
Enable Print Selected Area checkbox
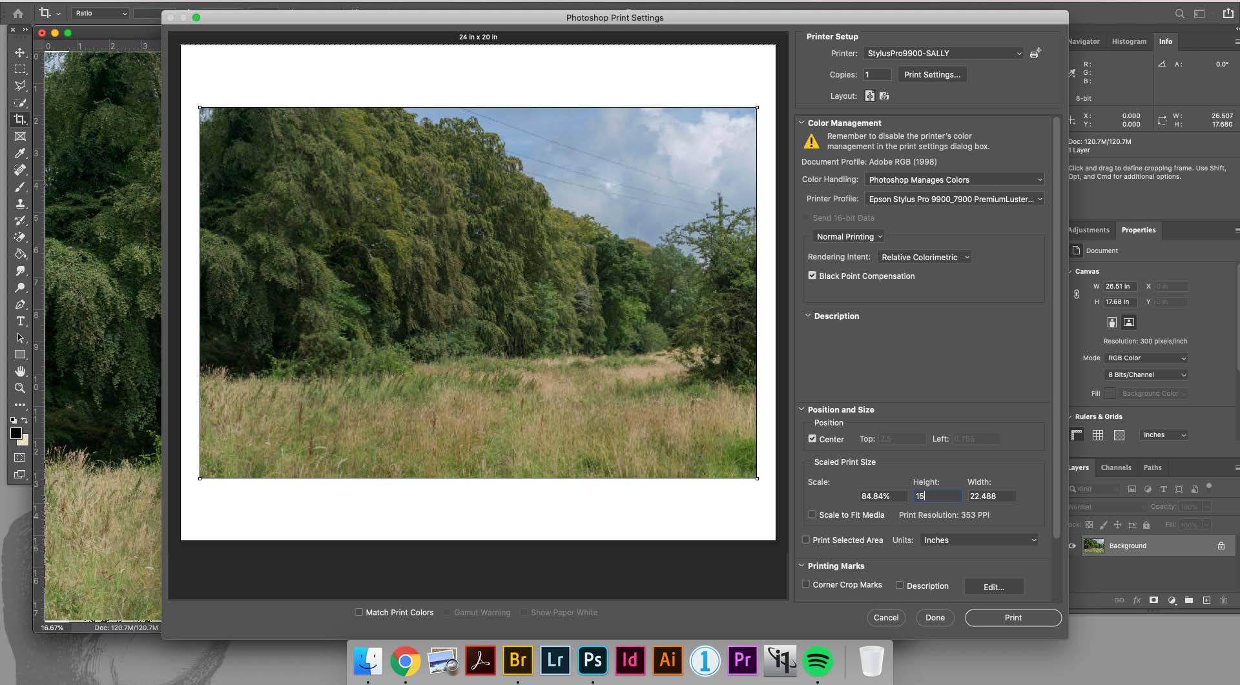coord(805,540)
